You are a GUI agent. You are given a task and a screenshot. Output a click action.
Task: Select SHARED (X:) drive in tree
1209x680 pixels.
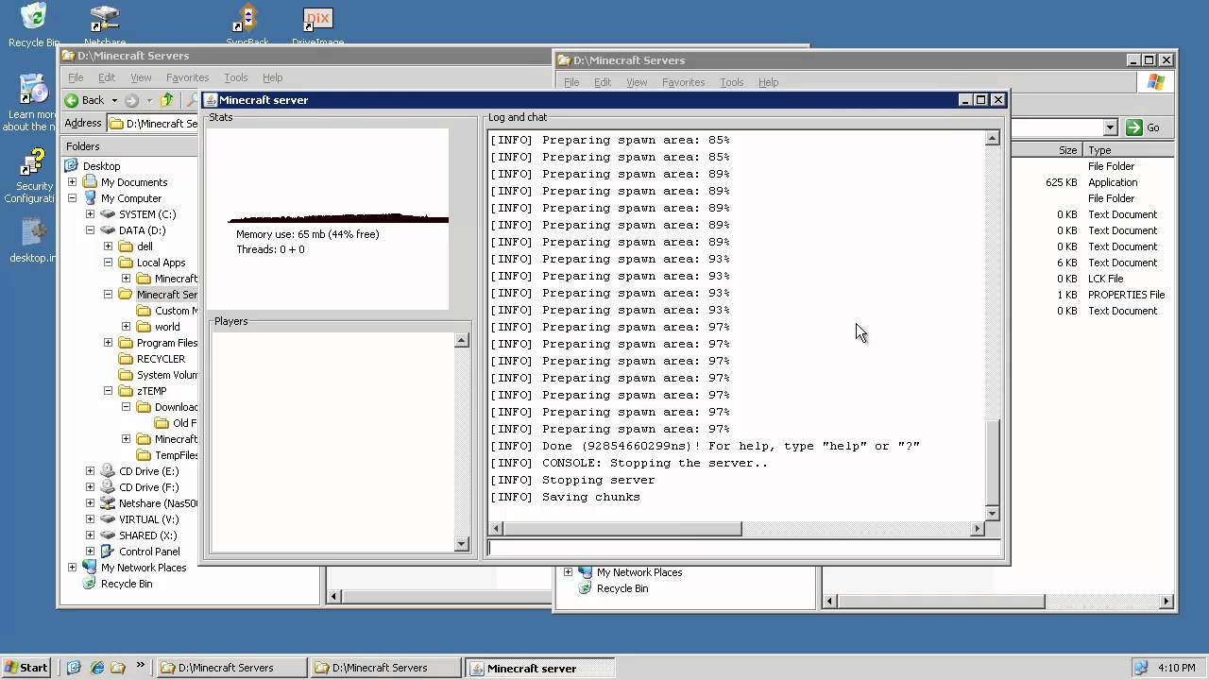(147, 535)
